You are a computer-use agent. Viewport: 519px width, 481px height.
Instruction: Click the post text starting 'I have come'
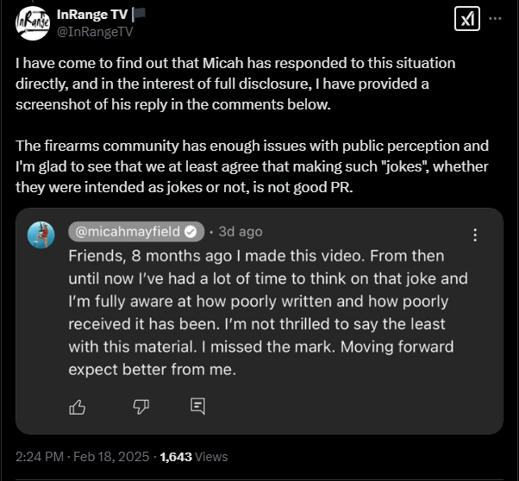coord(235,84)
